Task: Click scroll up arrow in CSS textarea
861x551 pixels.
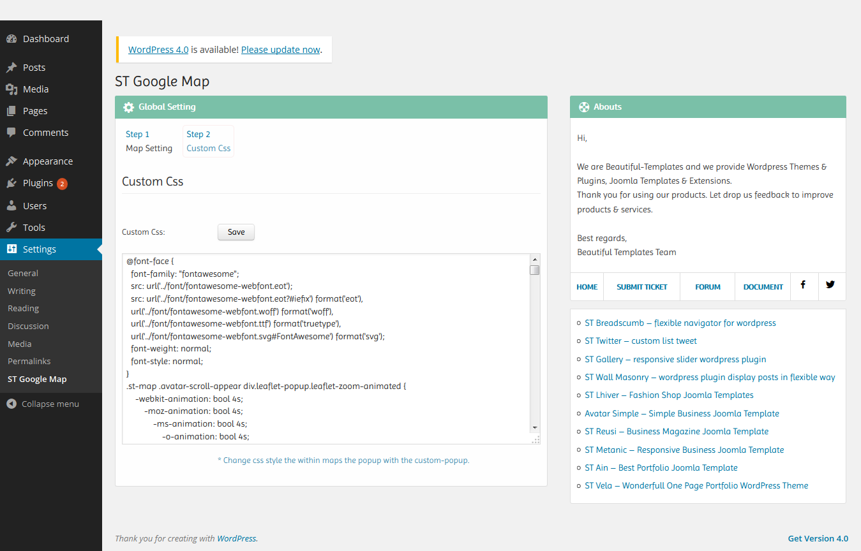Action: pyautogui.click(x=535, y=259)
